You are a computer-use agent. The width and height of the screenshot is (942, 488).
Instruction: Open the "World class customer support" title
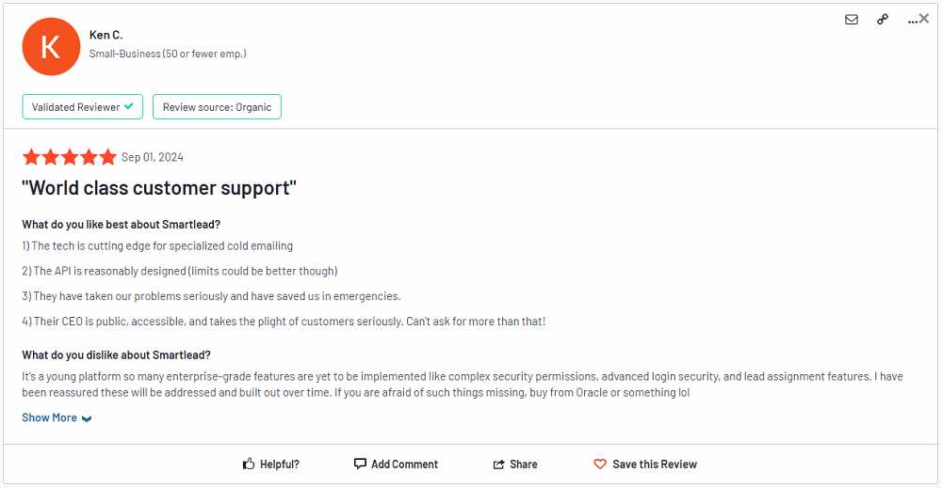[x=159, y=188]
